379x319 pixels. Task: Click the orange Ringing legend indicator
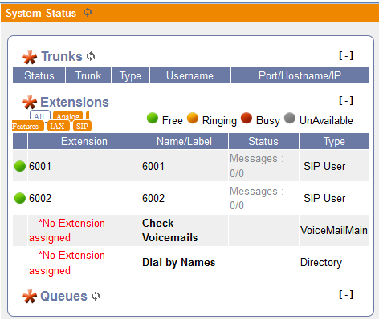(x=193, y=118)
